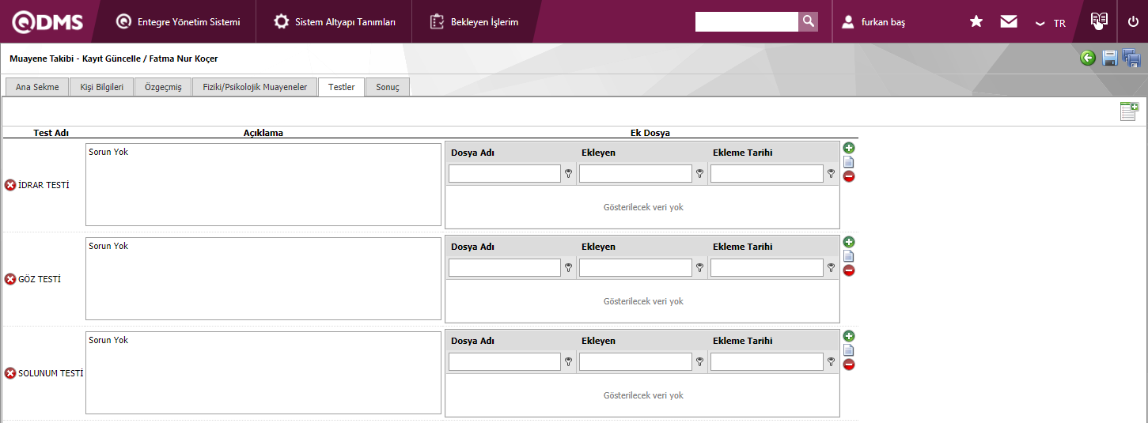Viewport: 1148px width, 423px height.
Task: Open Ekleme Tarihi filter menu, GÖZ TESTİ
Action: [831, 268]
